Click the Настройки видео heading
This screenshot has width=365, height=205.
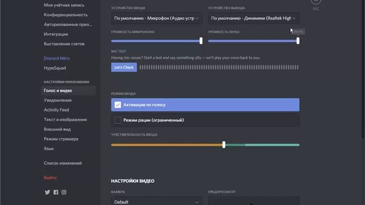coord(133,181)
